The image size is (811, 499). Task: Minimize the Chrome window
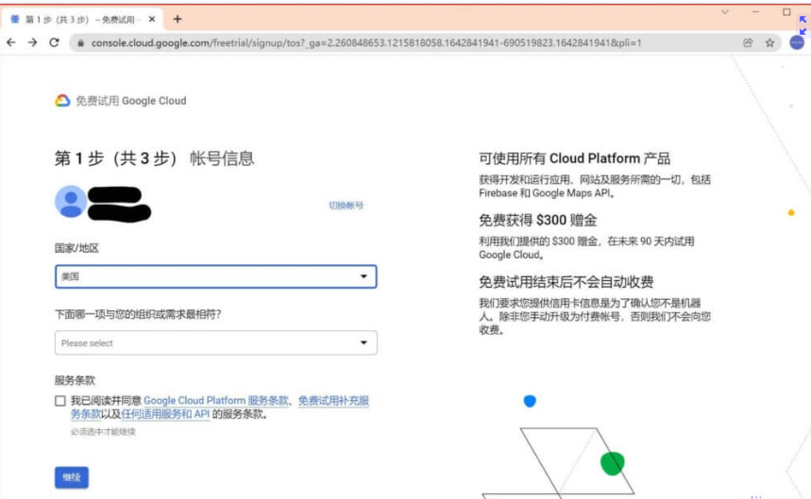pos(755,12)
